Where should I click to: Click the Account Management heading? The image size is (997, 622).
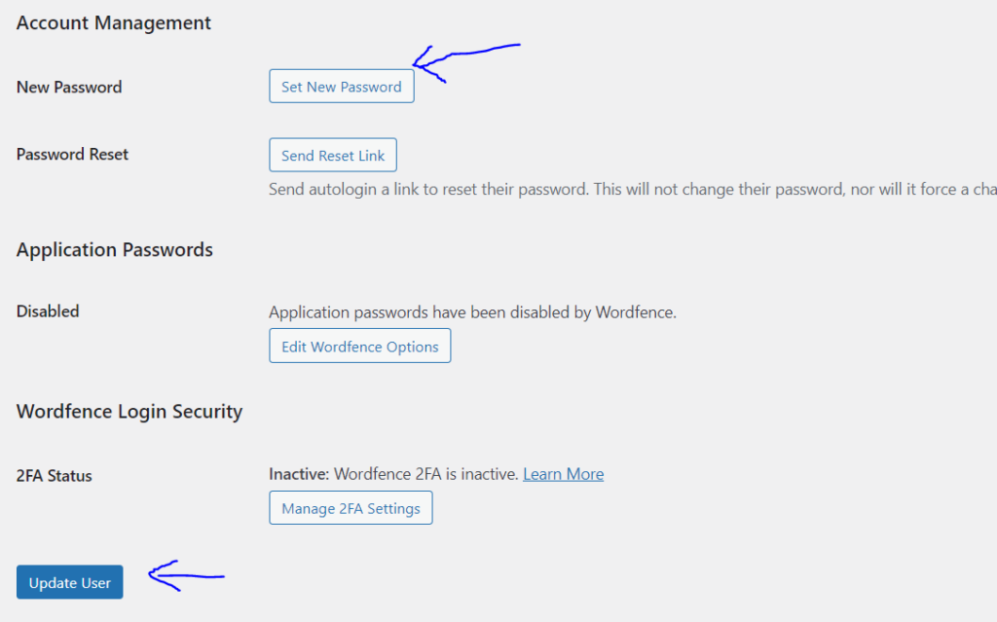coord(113,23)
